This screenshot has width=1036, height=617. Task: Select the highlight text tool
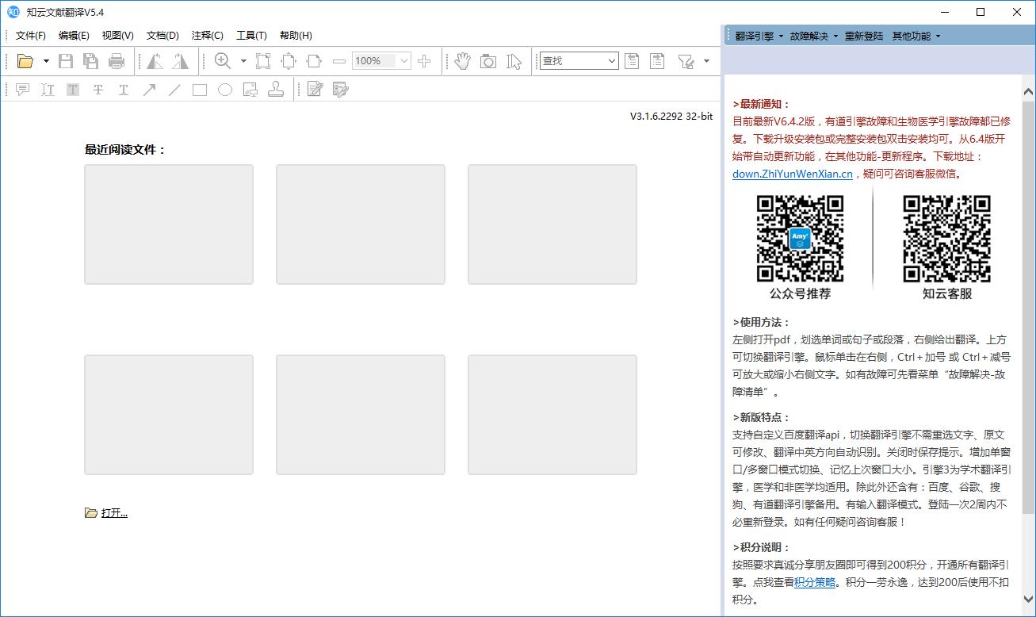[73, 90]
